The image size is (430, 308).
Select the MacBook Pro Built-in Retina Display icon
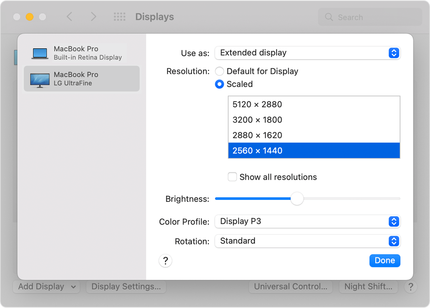click(39, 52)
